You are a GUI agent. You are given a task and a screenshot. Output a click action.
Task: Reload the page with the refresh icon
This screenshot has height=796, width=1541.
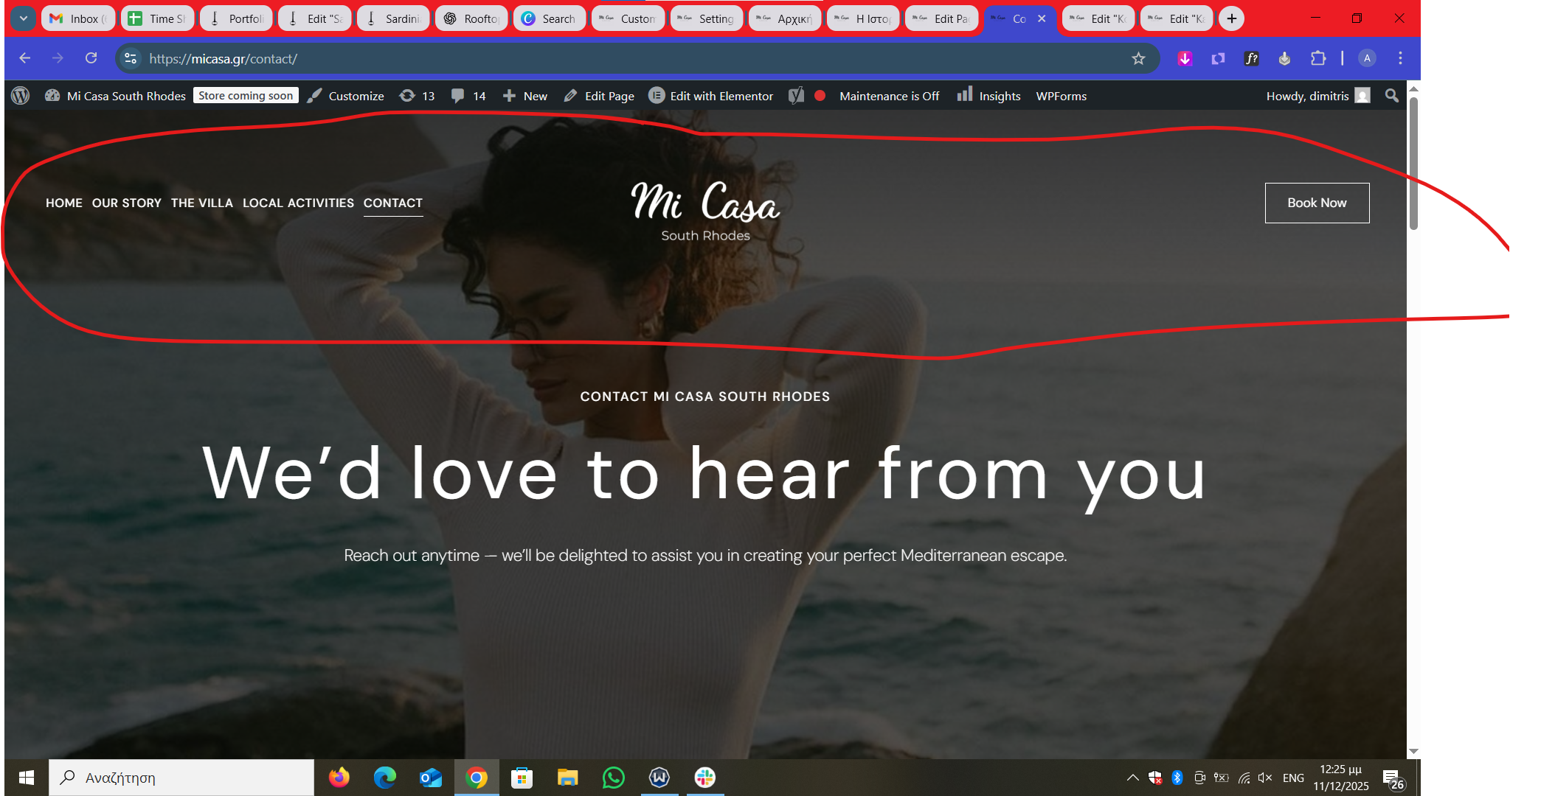[91, 58]
